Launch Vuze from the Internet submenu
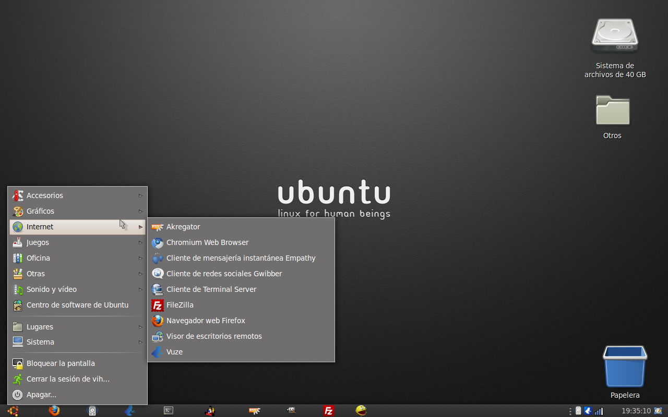 (x=241, y=352)
